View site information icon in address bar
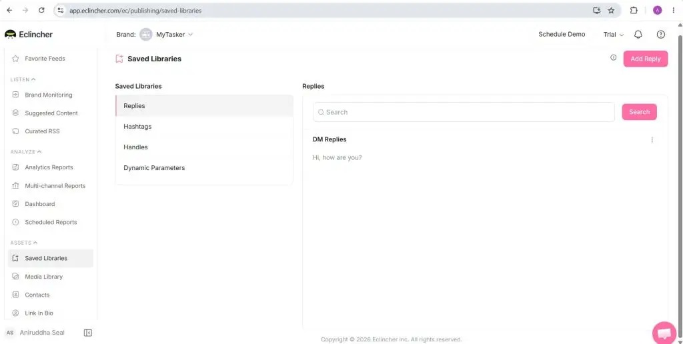This screenshot has height=344, width=683. (61, 11)
